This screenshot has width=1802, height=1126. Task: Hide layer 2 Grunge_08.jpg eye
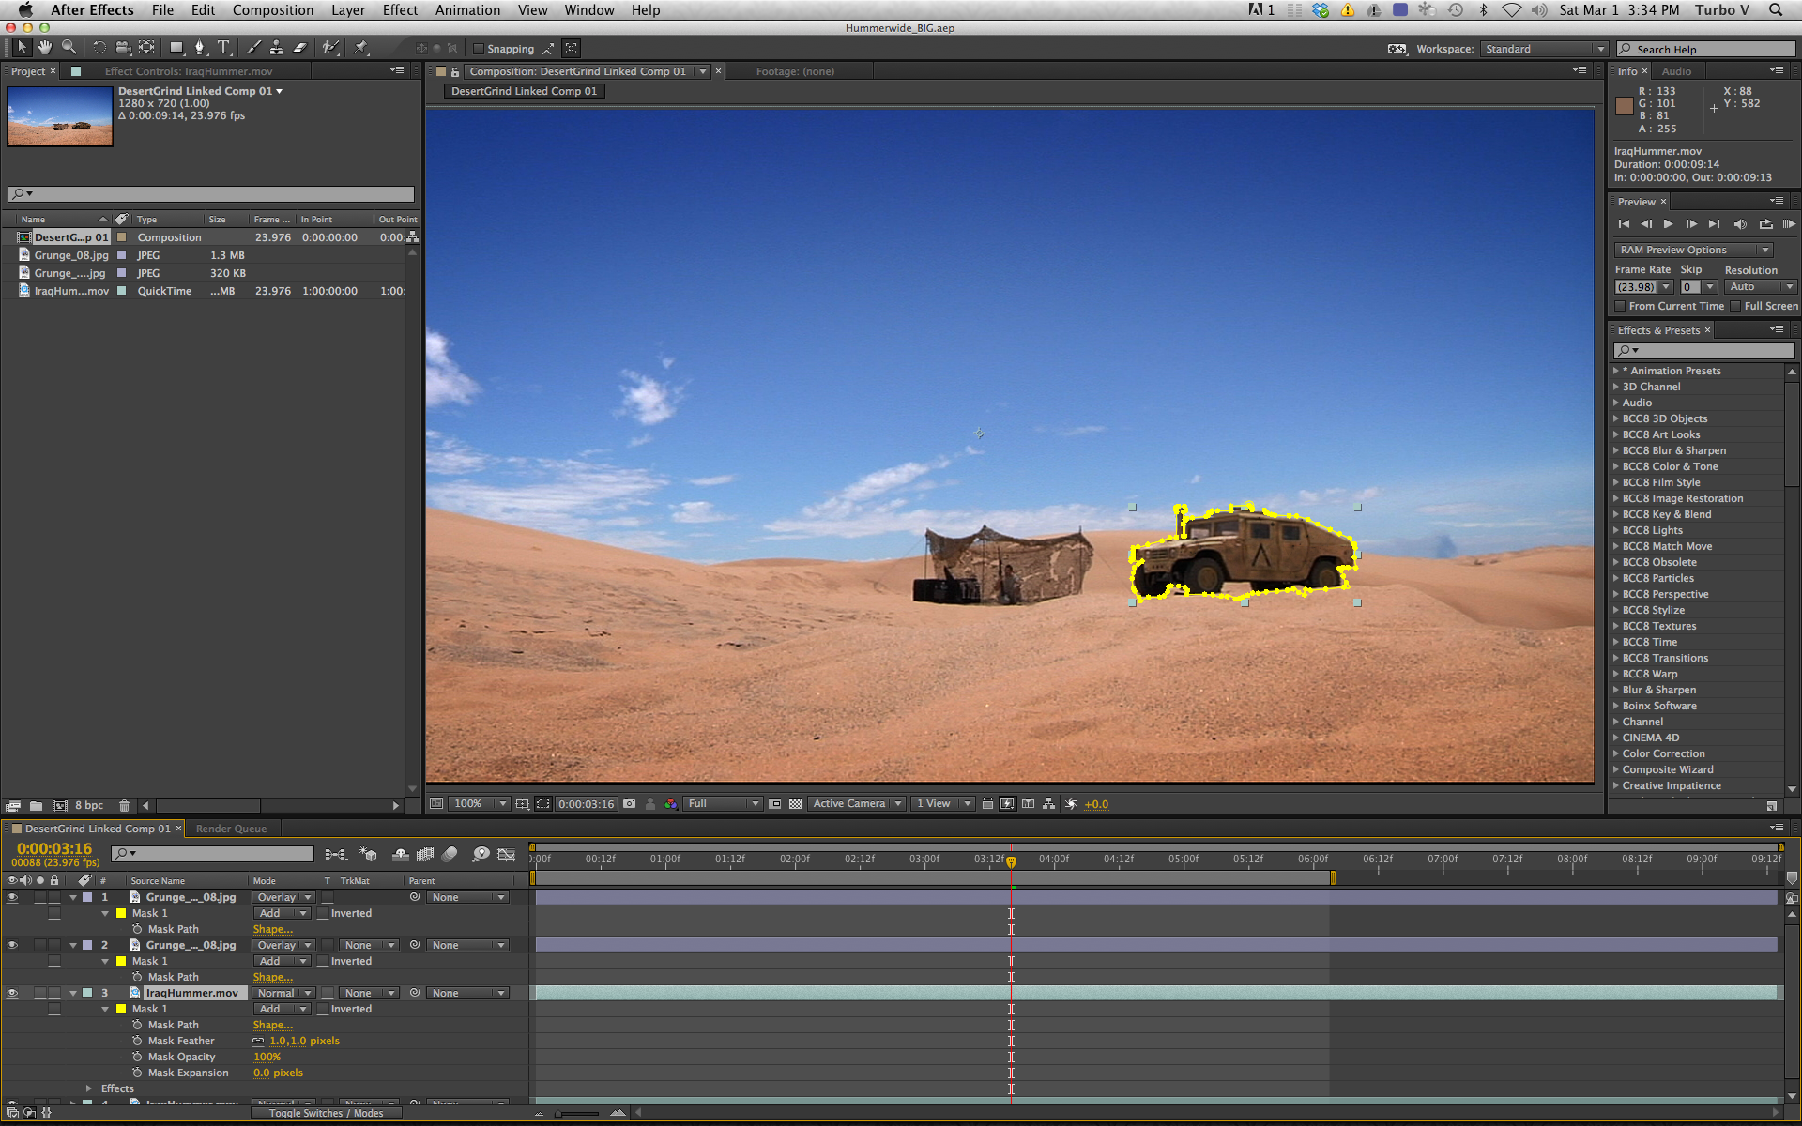click(12, 946)
